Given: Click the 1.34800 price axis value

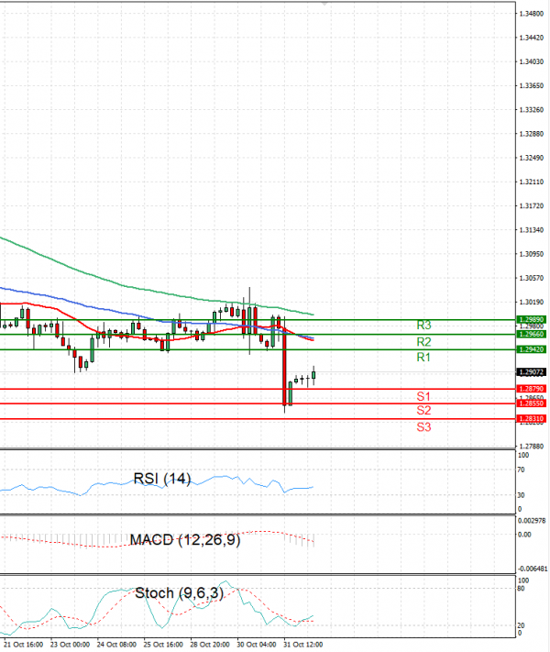Looking at the screenshot, I should pyautogui.click(x=532, y=14).
